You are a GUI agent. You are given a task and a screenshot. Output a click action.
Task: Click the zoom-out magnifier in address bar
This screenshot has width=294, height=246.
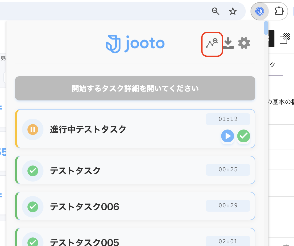pos(216,11)
